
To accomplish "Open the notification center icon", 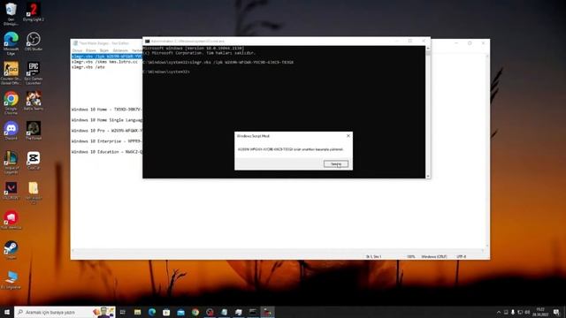I will coord(556,312).
